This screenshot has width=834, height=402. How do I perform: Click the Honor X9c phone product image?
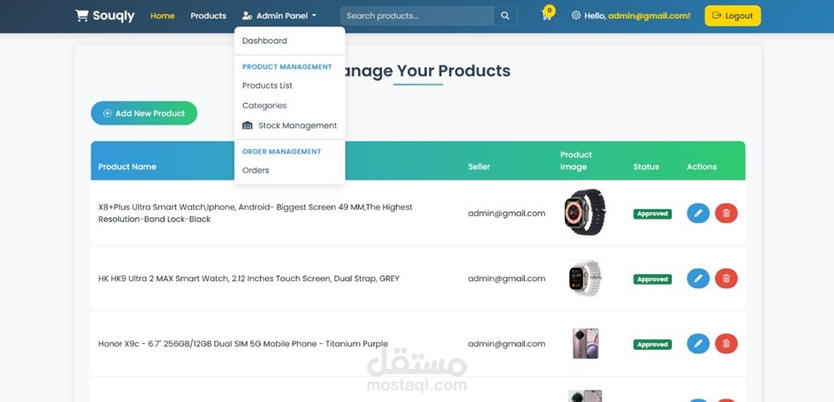(x=585, y=343)
